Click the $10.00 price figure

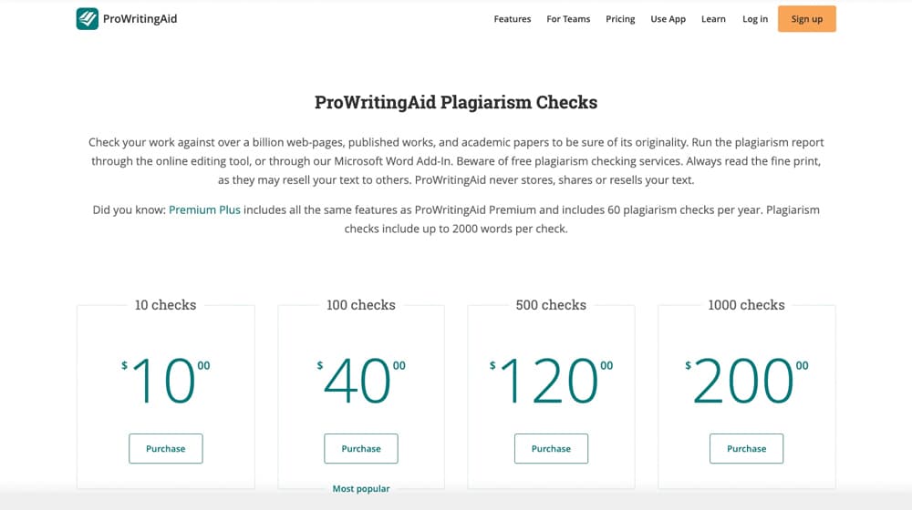click(x=166, y=381)
